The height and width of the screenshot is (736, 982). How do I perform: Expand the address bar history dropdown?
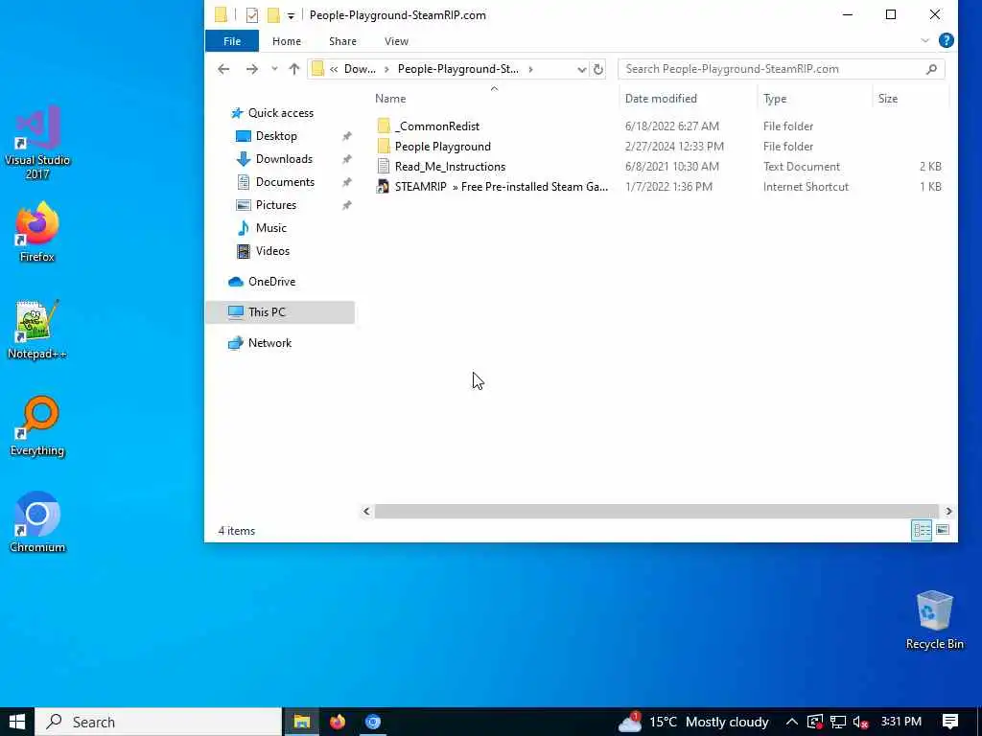(581, 69)
